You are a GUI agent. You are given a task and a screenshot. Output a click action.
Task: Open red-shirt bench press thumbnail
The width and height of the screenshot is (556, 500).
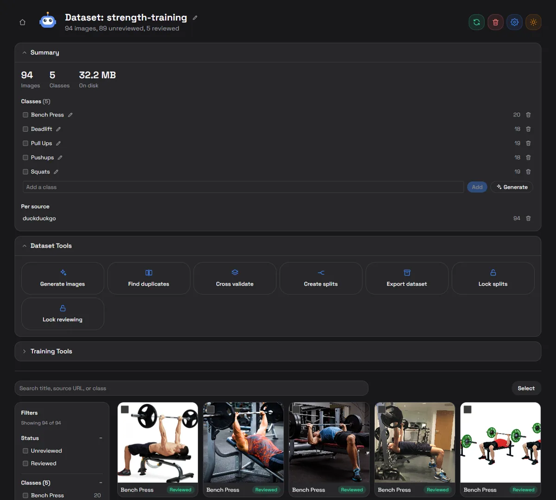pyautogui.click(x=243, y=442)
